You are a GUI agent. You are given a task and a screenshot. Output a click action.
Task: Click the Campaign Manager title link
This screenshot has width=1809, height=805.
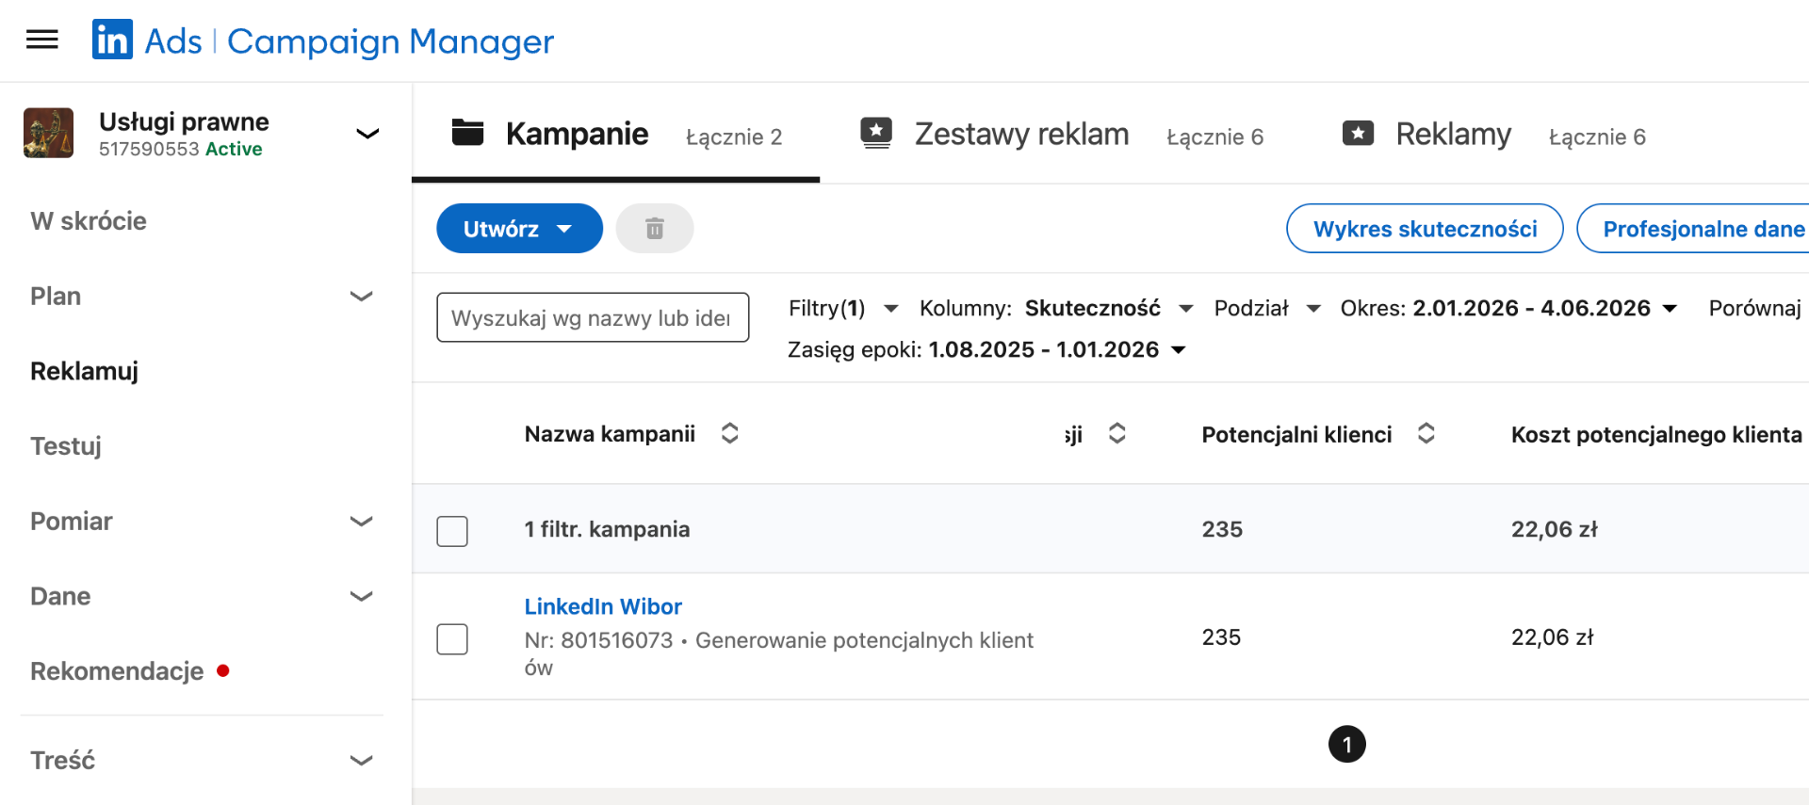(391, 41)
